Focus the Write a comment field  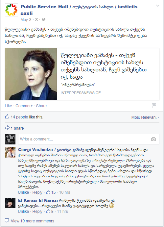pyautogui.click(x=89, y=139)
